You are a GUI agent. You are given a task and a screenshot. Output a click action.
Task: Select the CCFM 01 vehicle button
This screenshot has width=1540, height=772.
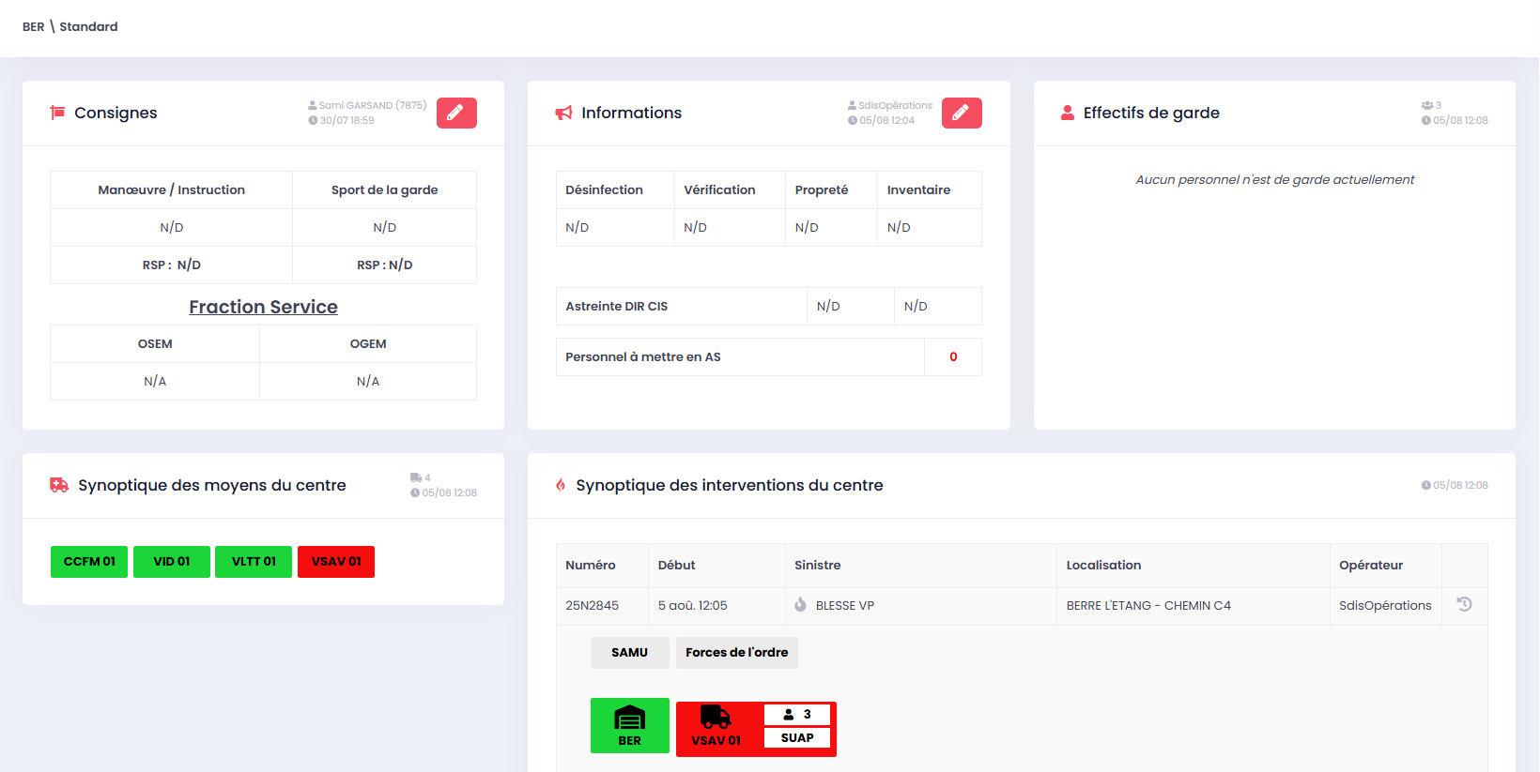coord(89,562)
